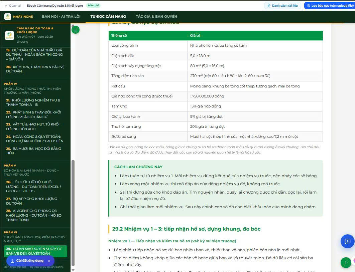Select chapter 29 Dự án mẫu xuyên suốt
This screenshot has height=272, width=355.
pyautogui.click(x=35, y=251)
